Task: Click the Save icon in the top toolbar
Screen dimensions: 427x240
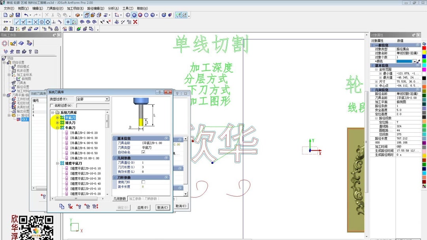Action: [x=18, y=15]
